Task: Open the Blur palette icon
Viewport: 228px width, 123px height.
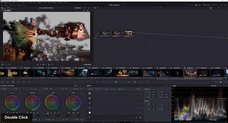Action: point(135,82)
